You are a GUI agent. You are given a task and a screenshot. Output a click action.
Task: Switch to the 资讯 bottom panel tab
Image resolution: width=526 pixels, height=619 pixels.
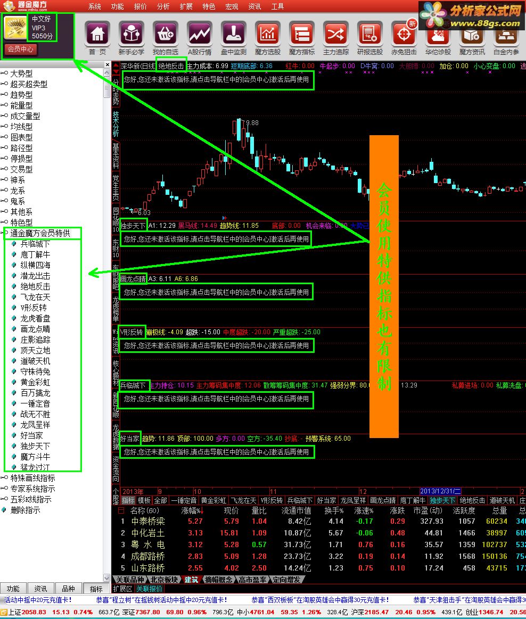pyautogui.click(x=40, y=589)
